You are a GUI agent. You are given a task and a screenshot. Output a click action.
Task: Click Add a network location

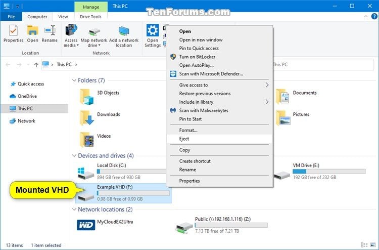tap(124, 36)
